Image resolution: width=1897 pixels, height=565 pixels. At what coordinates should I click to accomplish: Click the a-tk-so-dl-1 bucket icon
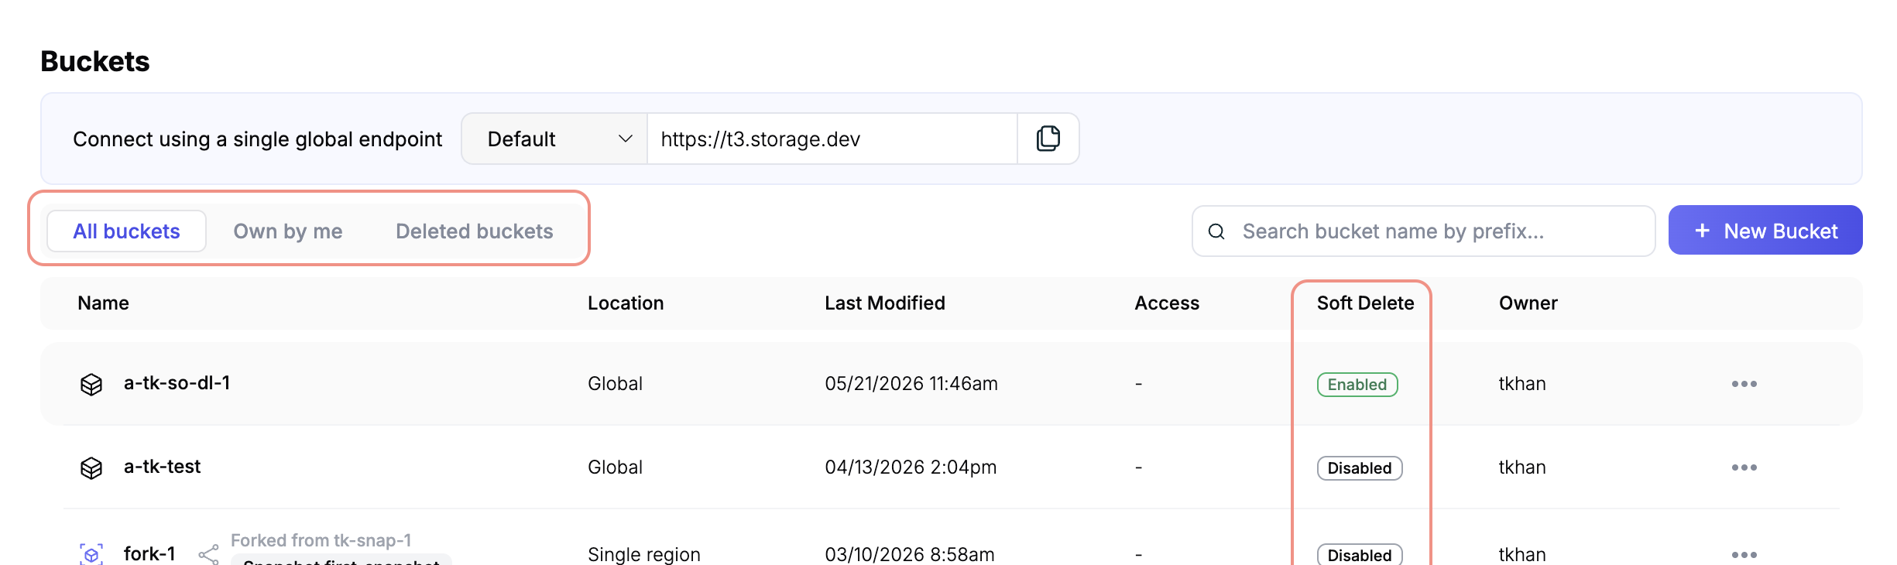[91, 384]
